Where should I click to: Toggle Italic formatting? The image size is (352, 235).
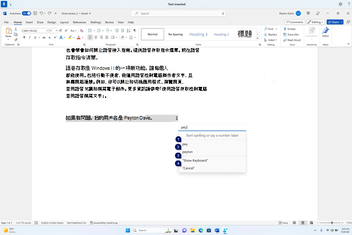tap(30, 38)
